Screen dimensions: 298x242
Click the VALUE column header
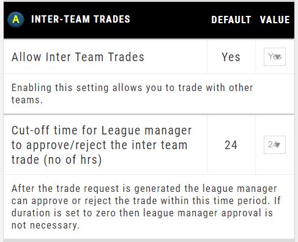(x=275, y=20)
